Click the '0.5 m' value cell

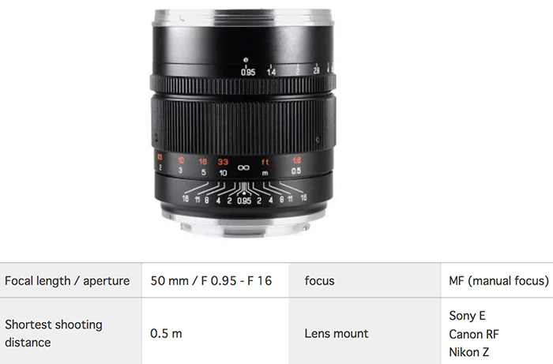(215, 333)
